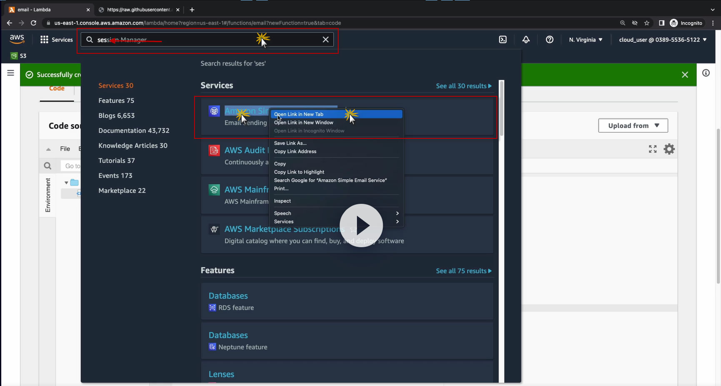The height and width of the screenshot is (386, 721).
Task: Click inside the AWS search input field
Action: [x=207, y=40]
